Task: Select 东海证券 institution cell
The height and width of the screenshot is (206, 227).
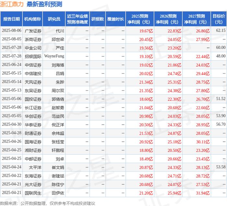Action: 33,176
